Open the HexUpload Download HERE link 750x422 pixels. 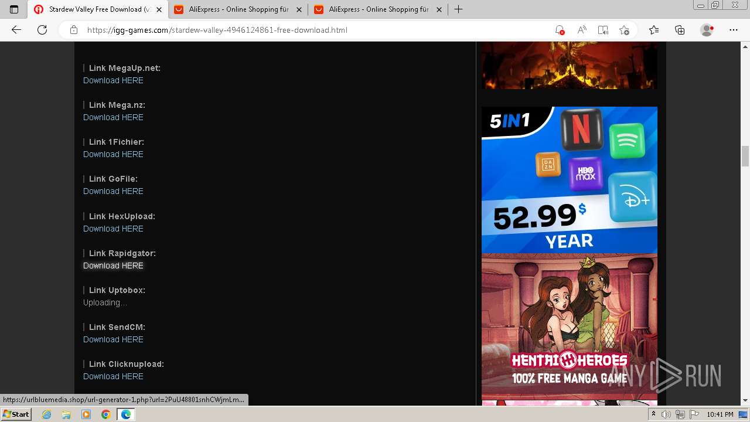tap(113, 229)
